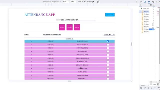Click the pretty print braces icon

point(151,84)
